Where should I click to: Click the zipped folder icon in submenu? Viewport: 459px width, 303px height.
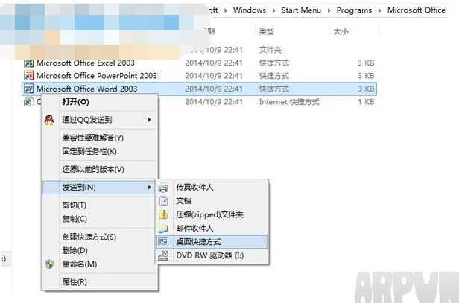163,214
